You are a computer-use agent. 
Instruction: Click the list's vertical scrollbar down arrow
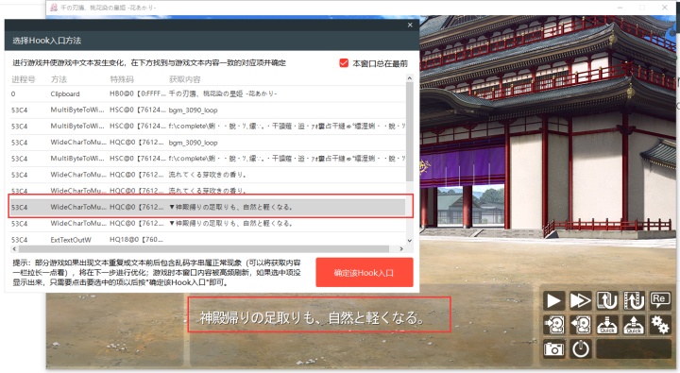tap(409, 241)
